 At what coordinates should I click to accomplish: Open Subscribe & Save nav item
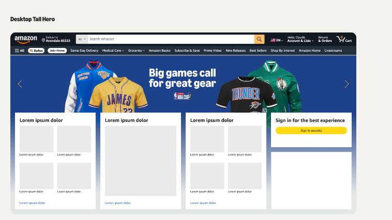(x=187, y=51)
